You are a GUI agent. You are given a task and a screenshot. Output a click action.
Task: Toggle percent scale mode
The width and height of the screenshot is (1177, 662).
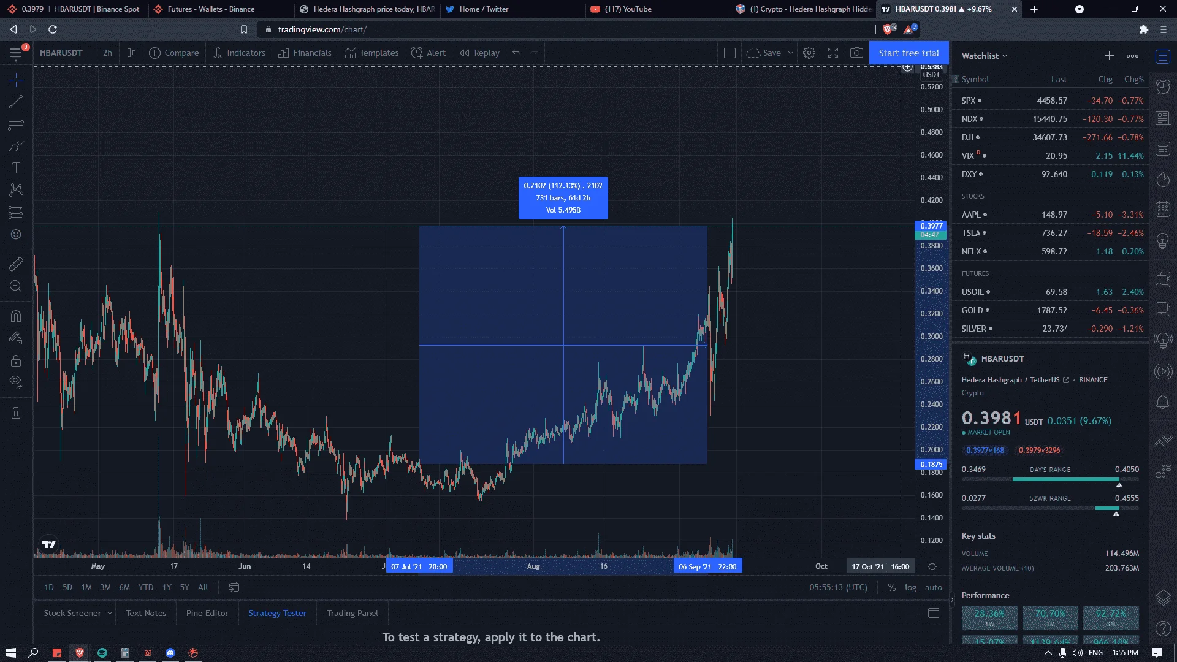[892, 587]
